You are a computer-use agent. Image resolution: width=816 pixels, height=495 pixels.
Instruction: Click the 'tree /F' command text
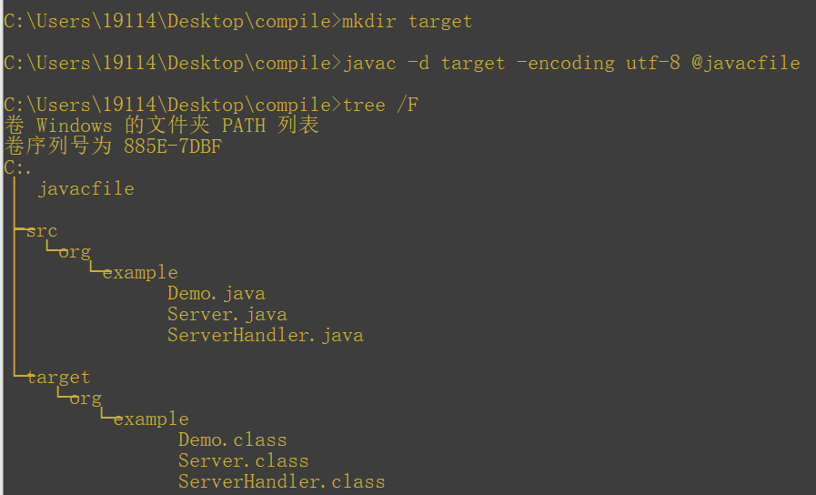point(380,105)
